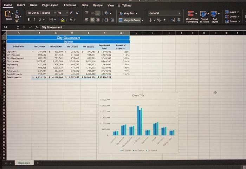Open the Paste options dropdown arrow
Image resolution: width=246 pixels, height=169 pixels.
tap(13, 13)
